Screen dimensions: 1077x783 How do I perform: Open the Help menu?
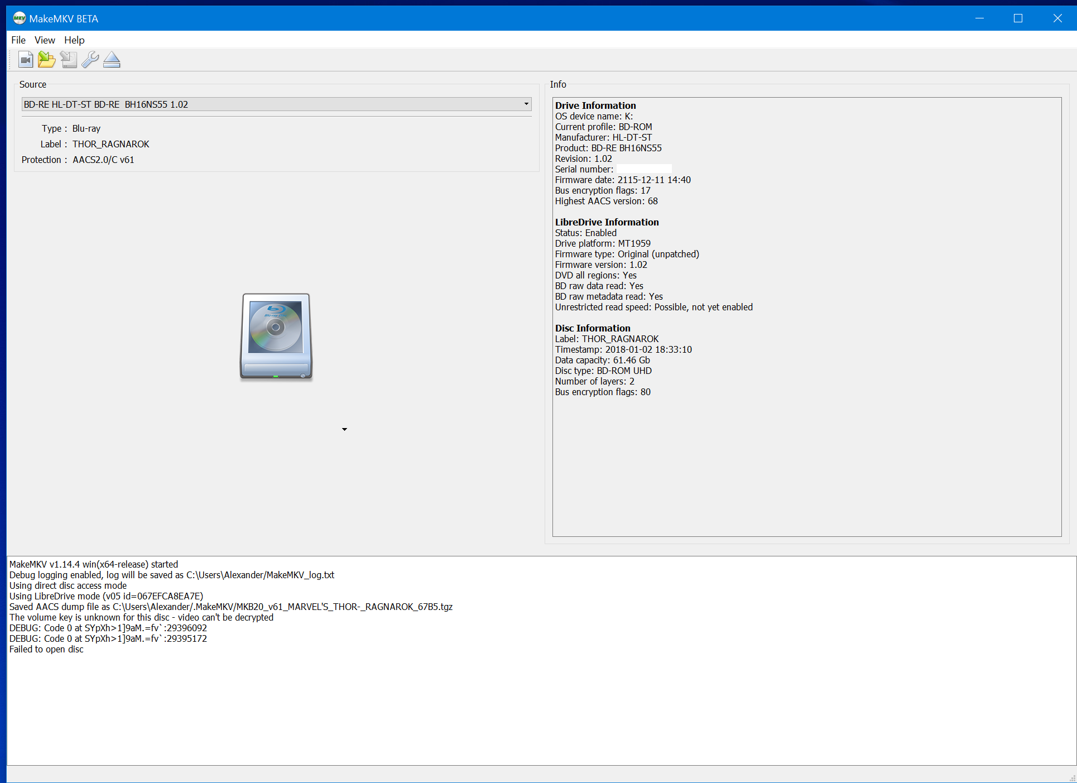tap(74, 40)
